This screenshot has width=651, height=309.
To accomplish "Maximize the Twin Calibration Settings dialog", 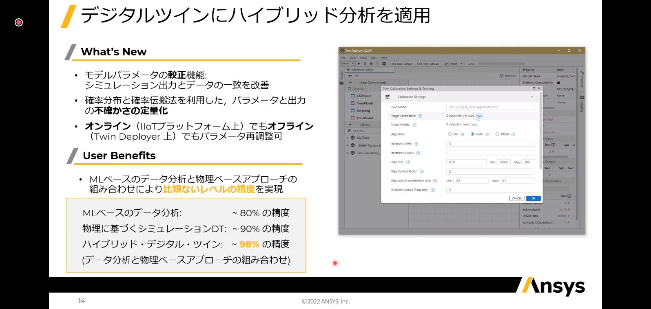I will point(534,88).
